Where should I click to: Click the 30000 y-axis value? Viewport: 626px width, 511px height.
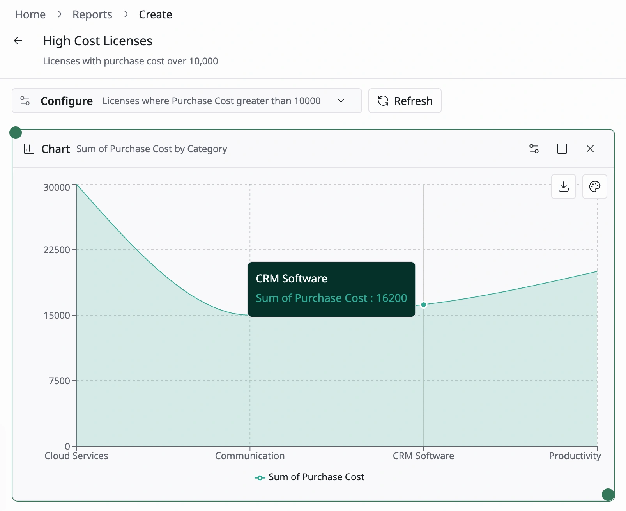(57, 187)
